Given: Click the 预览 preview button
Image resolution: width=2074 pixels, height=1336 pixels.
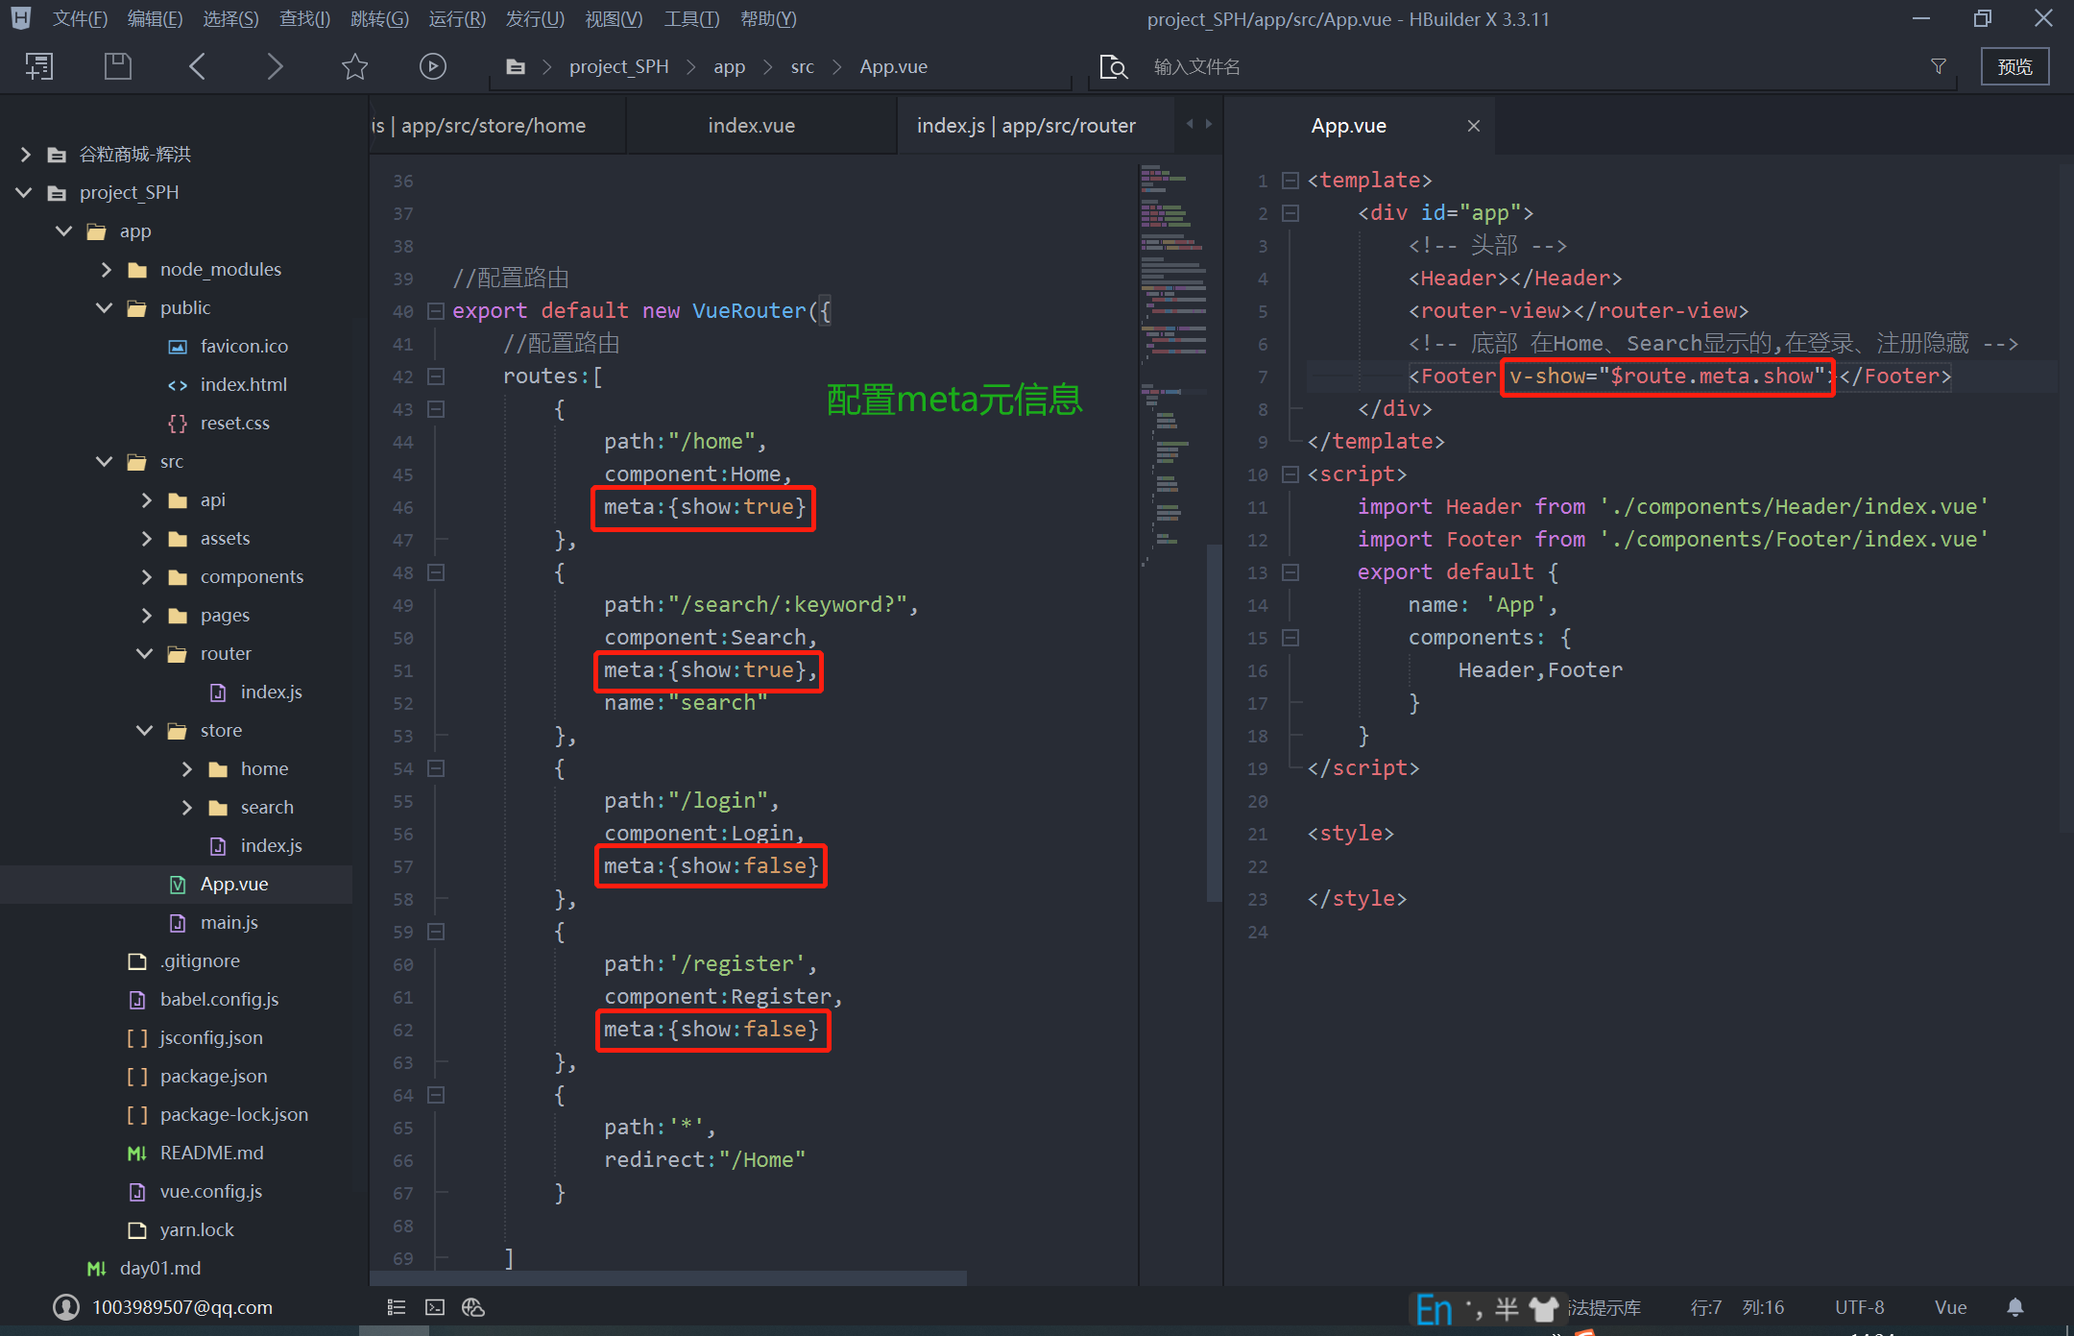Looking at the screenshot, I should pyautogui.click(x=2014, y=66).
